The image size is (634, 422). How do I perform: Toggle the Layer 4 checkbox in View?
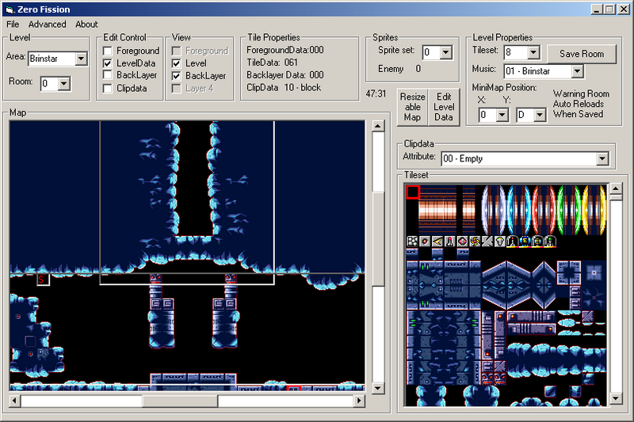coord(176,89)
